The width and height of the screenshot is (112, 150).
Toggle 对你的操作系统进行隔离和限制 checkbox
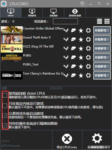point(5,125)
